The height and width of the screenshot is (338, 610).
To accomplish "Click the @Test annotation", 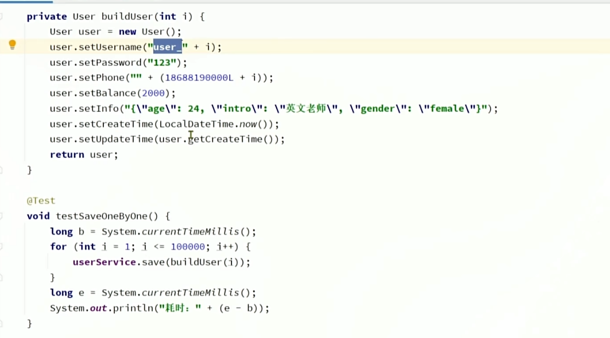I will [x=41, y=201].
